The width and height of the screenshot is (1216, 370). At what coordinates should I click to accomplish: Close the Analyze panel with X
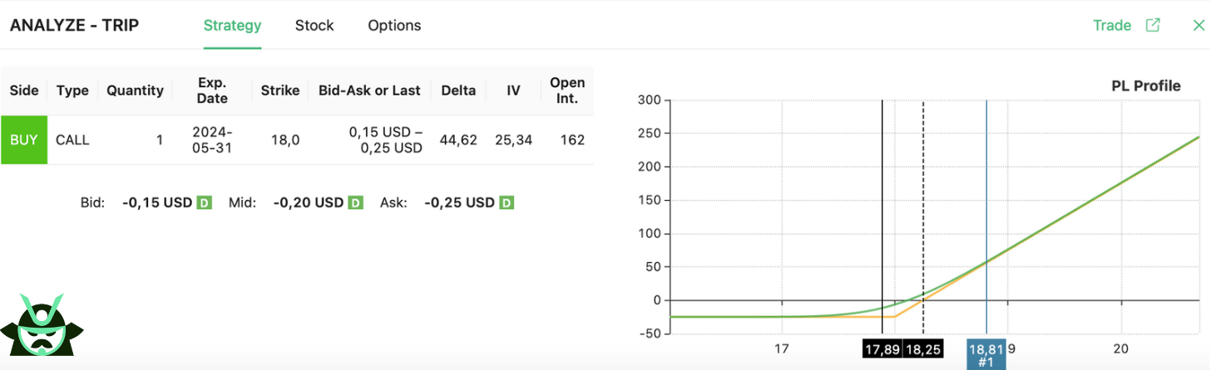tap(1199, 25)
